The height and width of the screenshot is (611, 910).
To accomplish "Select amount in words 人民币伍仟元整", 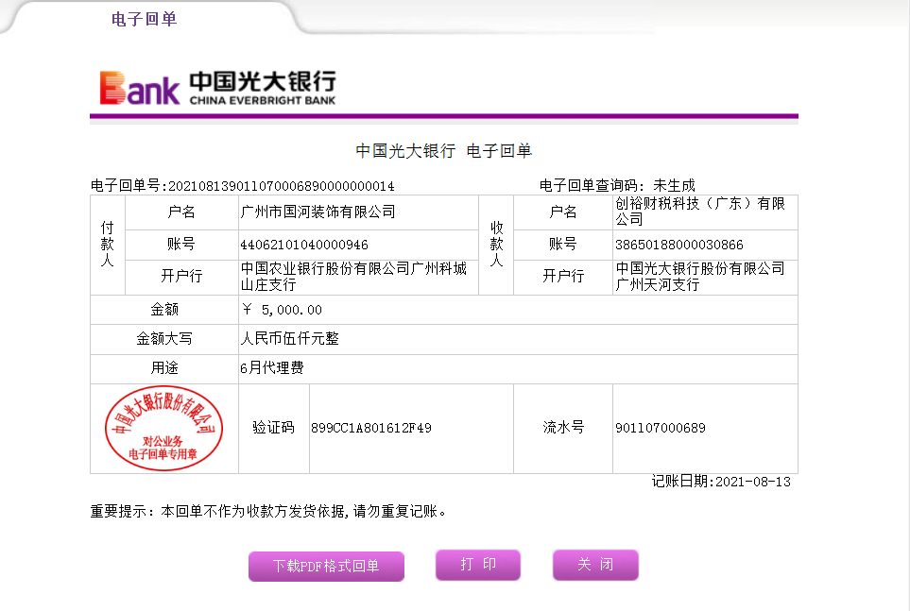I will coord(289,338).
